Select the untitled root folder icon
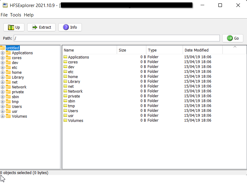Viewport: 247px width, 185px height. pyautogui.click(x=2, y=48)
